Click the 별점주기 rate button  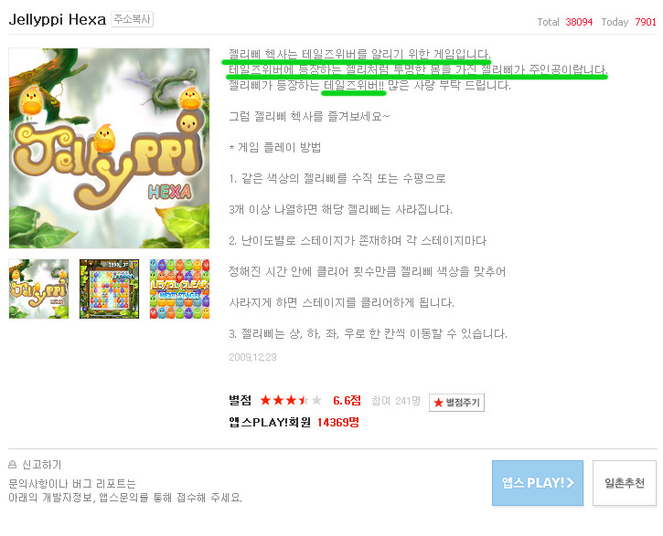click(x=456, y=402)
